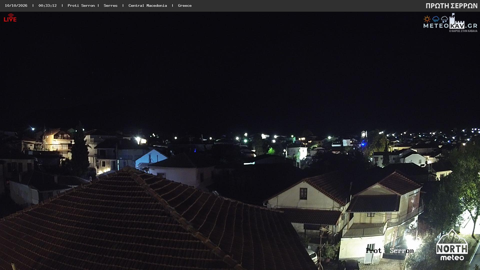Click the ΠΡΩΤΗ ΣΕΡΡΩΝ title
The width and height of the screenshot is (480, 270).
click(x=451, y=6)
